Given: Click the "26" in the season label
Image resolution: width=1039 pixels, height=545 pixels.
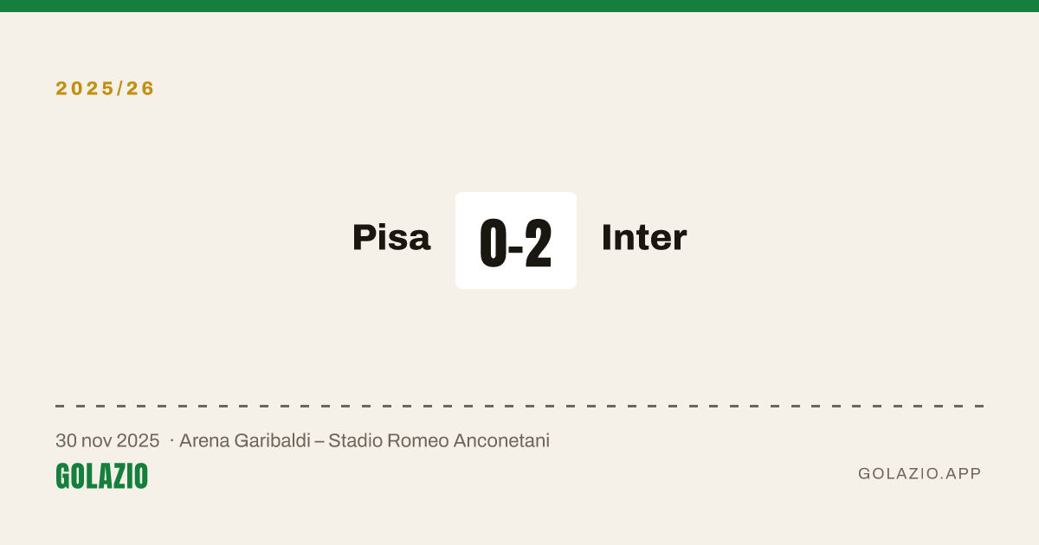Looking at the screenshot, I should [x=144, y=88].
